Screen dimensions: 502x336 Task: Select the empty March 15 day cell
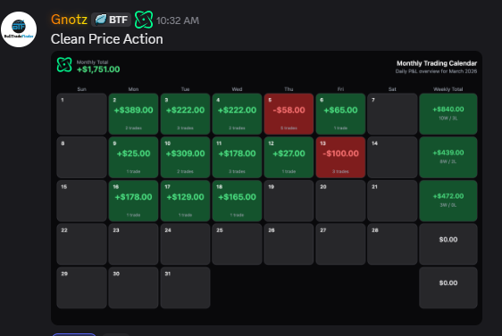(81, 201)
